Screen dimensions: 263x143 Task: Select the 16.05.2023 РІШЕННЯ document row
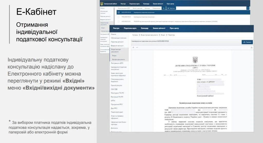coord(183,22)
